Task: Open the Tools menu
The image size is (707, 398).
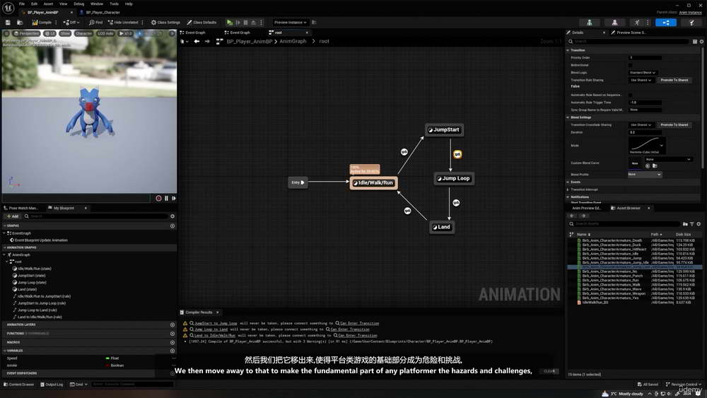Action: (114, 4)
